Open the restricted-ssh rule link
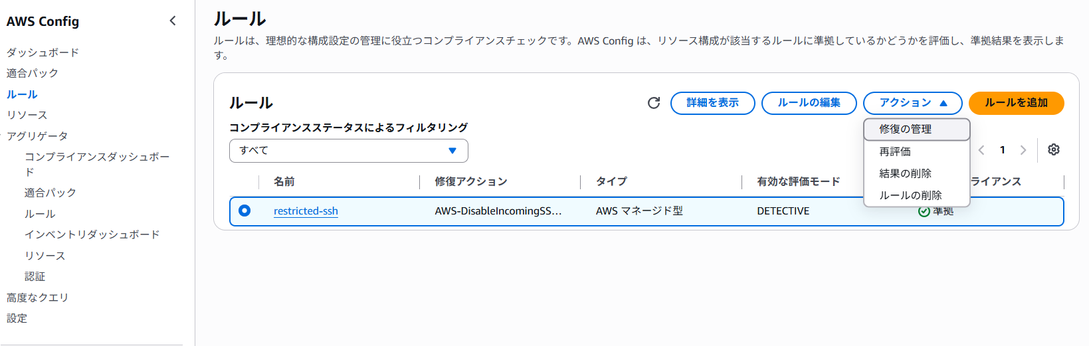Viewport: 1089px width, 346px height. [306, 211]
